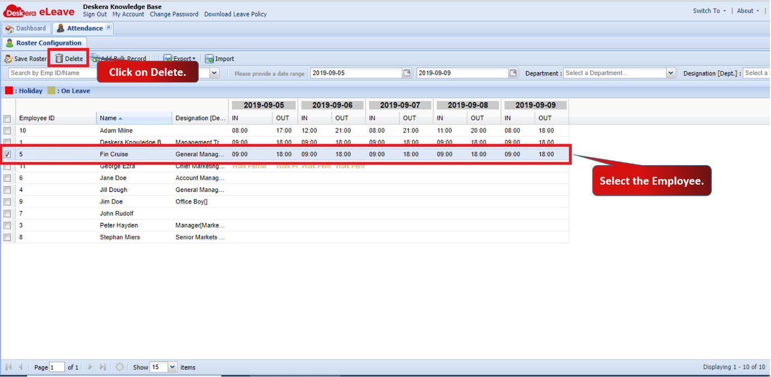Click the Designation column header
Screen dimensions: 771x377
(x=200, y=118)
